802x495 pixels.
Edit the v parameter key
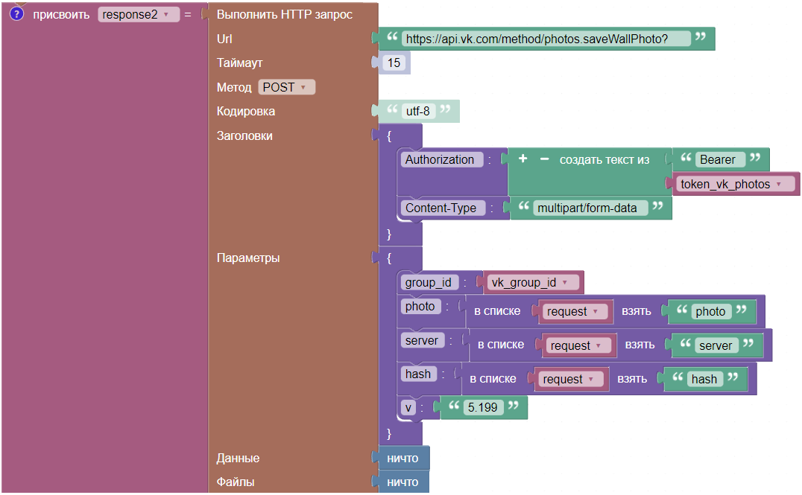408,408
